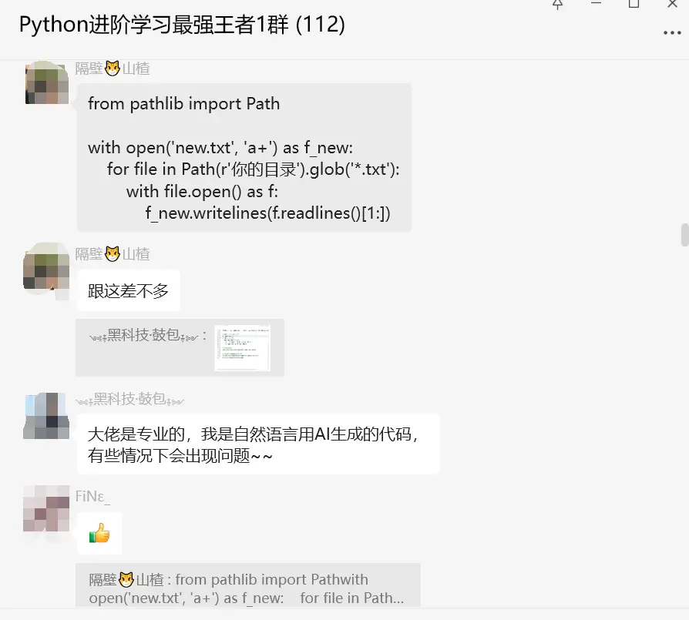Click the 跟这差不多 message bubble

pyautogui.click(x=128, y=290)
